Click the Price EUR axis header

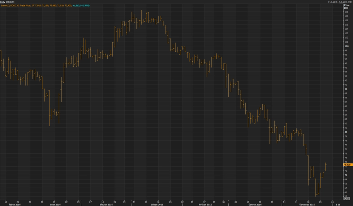346,6
